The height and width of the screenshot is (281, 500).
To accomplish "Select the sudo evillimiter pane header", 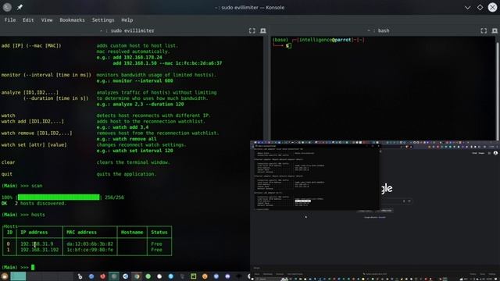I will [127, 30].
